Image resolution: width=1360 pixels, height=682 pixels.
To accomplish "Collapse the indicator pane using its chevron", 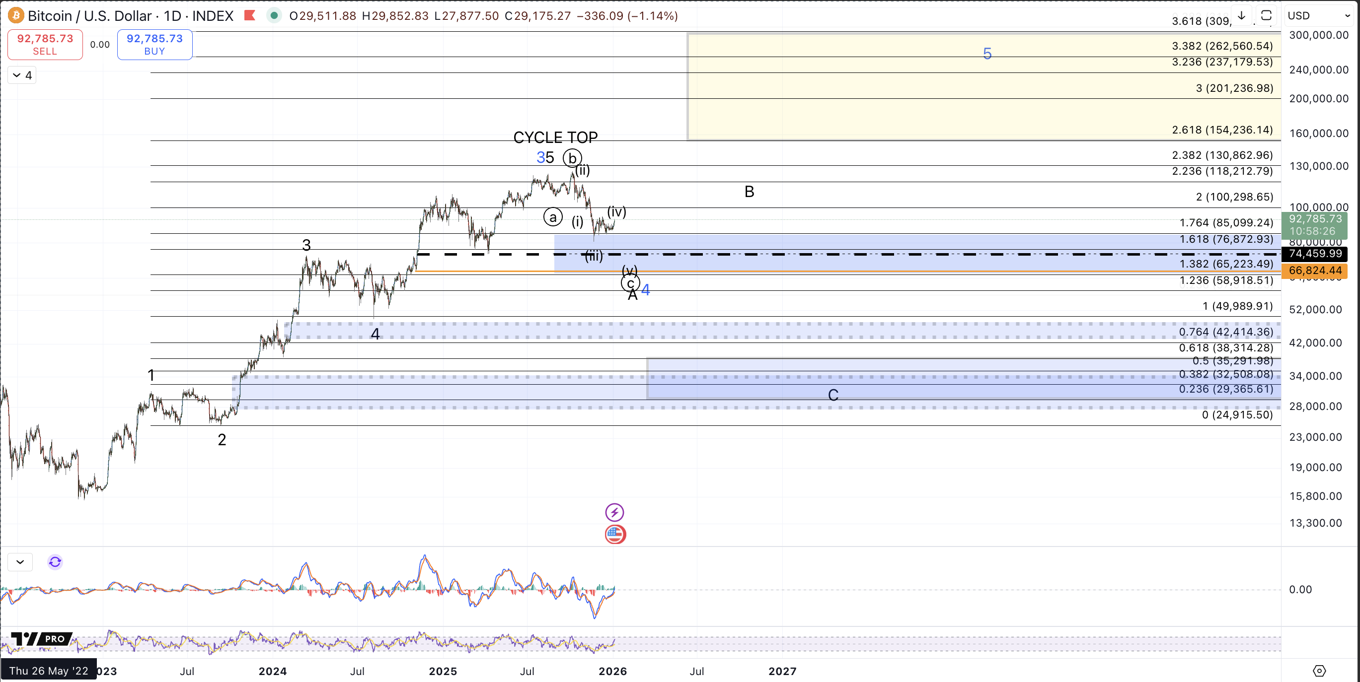I will click(x=20, y=562).
